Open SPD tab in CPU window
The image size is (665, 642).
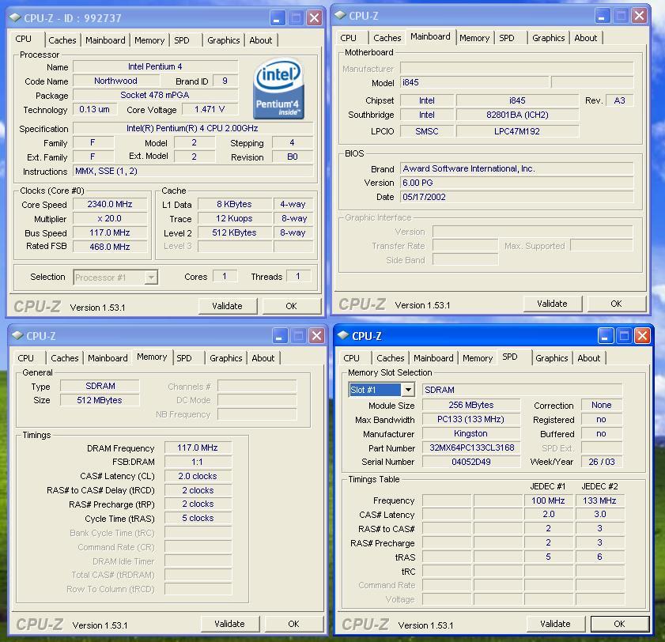tap(182, 40)
